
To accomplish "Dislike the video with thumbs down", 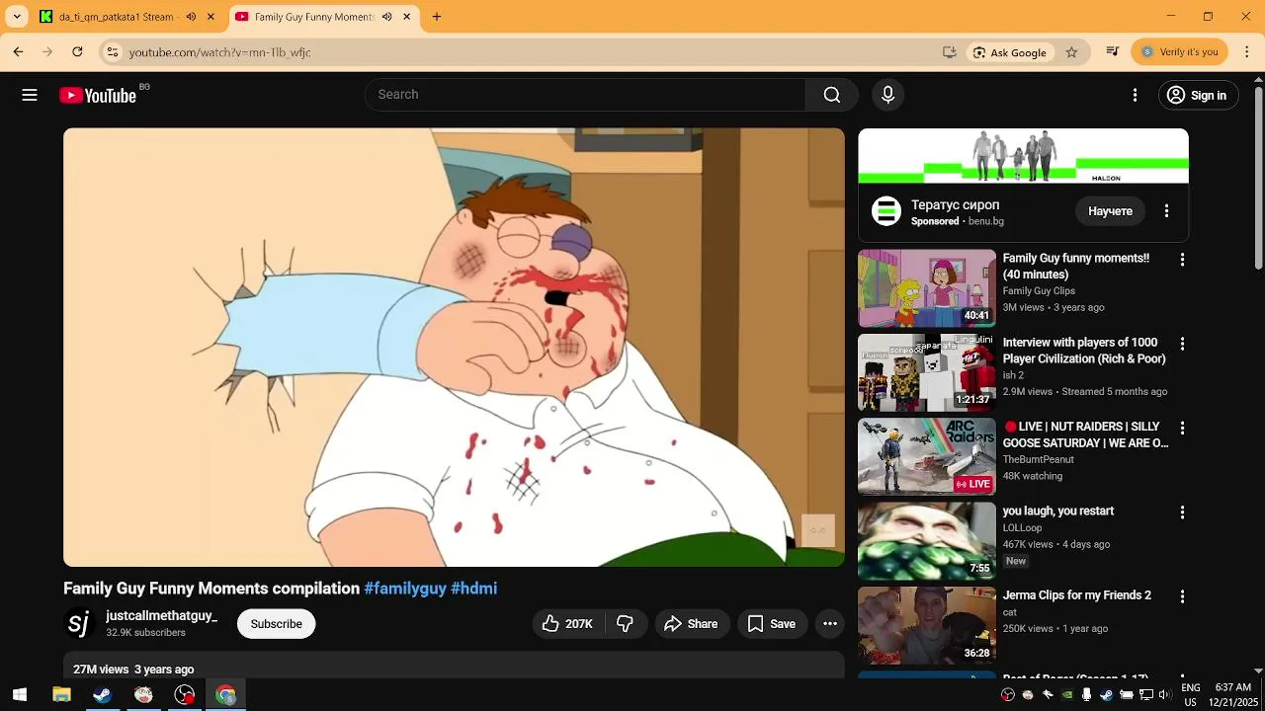I will [625, 624].
